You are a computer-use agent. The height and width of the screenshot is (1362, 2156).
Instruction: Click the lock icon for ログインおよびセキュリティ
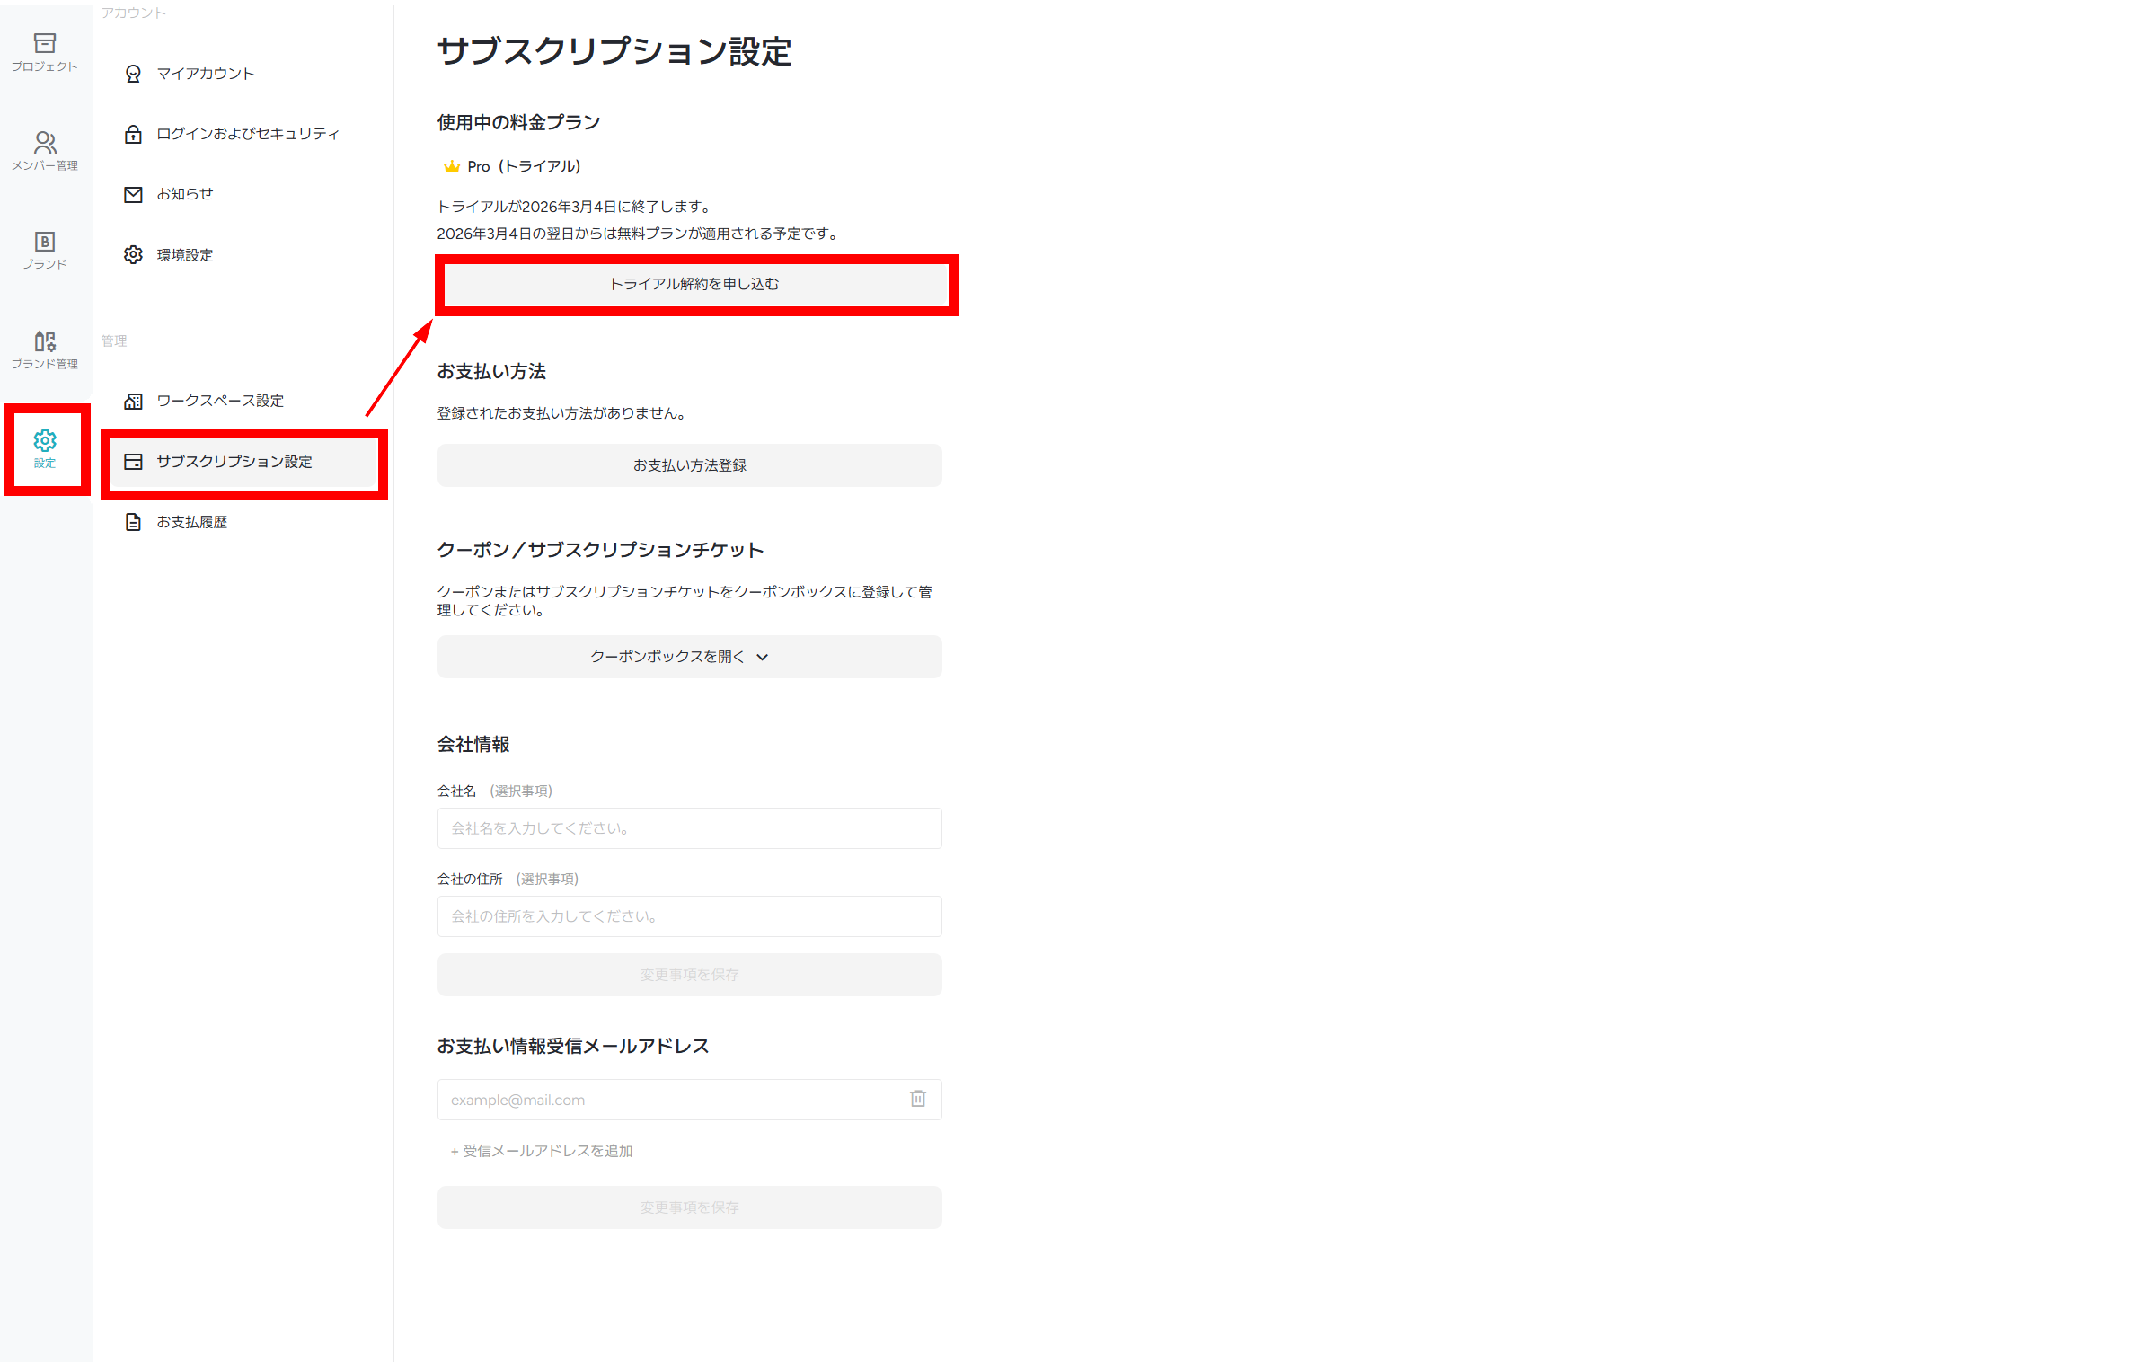point(133,133)
